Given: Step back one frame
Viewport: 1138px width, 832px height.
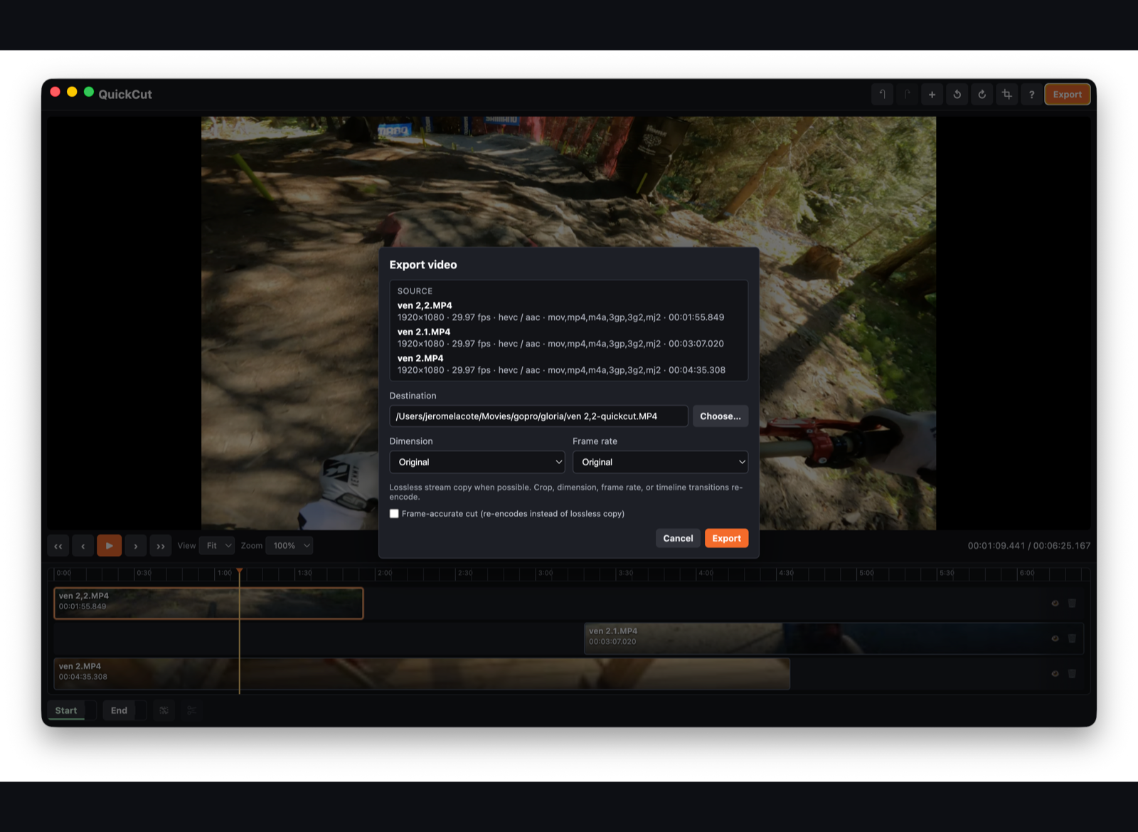Looking at the screenshot, I should click(83, 546).
